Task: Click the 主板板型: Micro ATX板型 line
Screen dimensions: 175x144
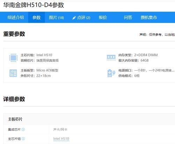Action: click(40, 70)
